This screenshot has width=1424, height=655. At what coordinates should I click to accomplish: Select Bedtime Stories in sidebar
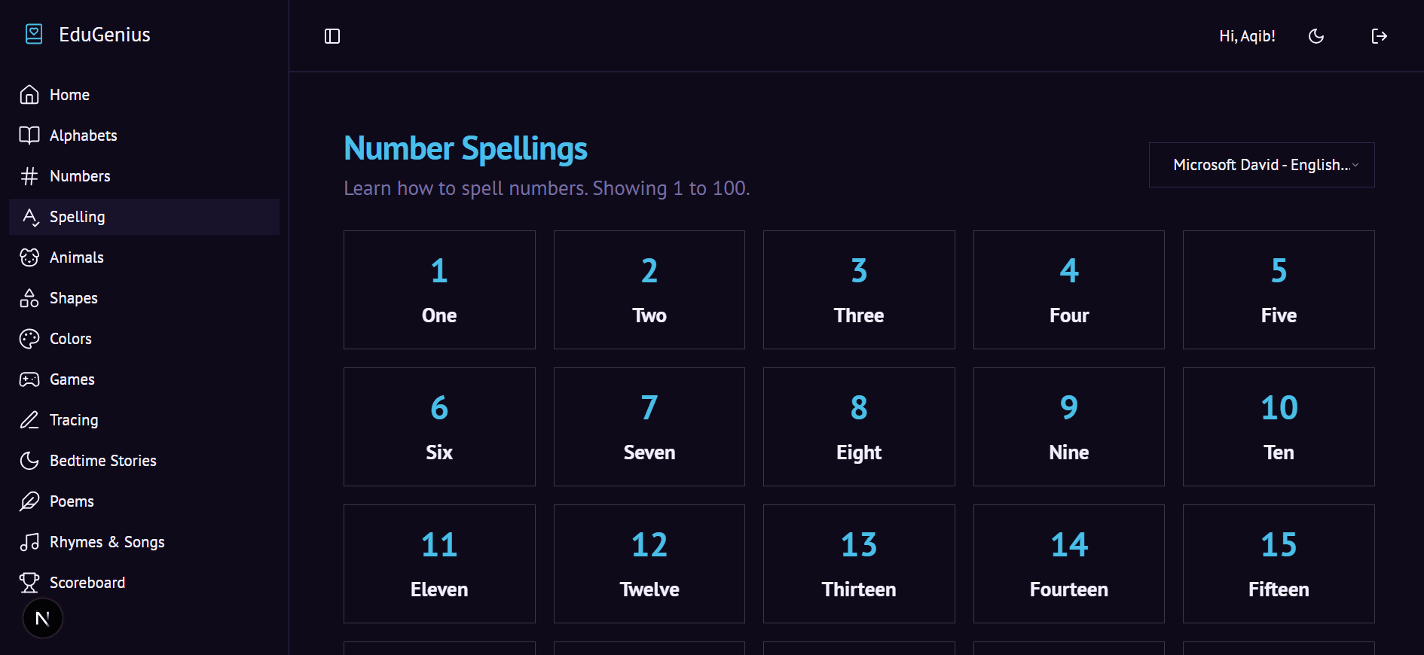tap(102, 461)
